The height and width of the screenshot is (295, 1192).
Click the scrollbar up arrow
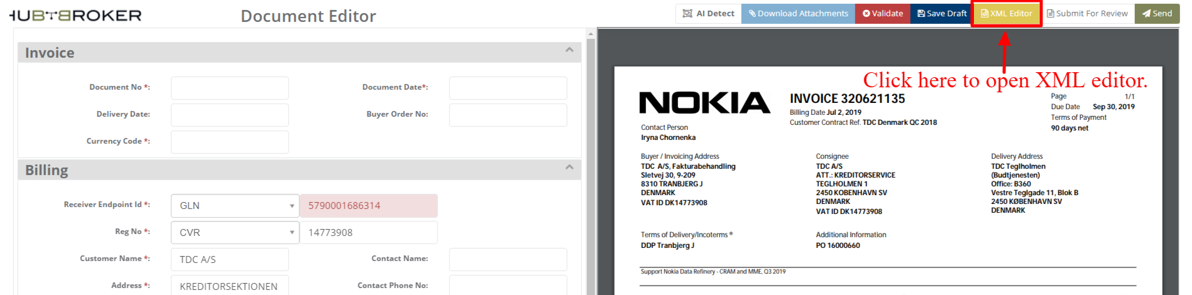[591, 34]
